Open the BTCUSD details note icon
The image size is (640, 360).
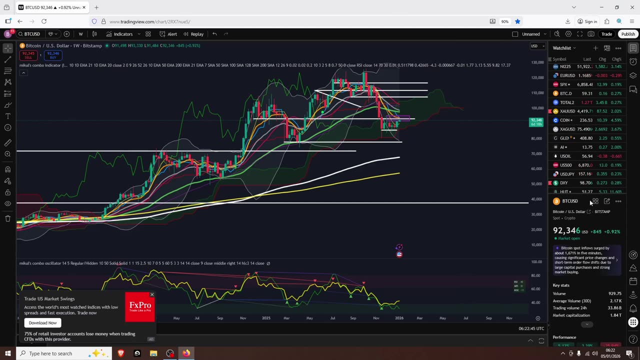(606, 201)
